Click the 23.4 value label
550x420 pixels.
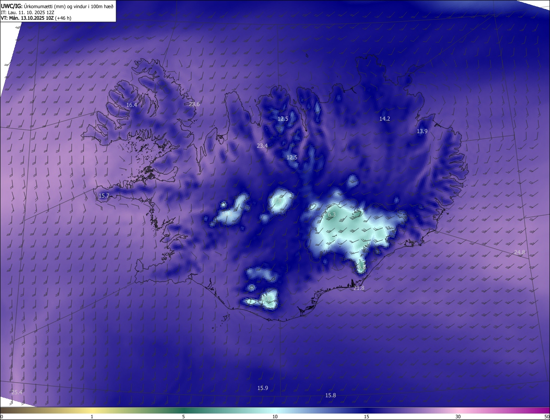[x=262, y=146]
